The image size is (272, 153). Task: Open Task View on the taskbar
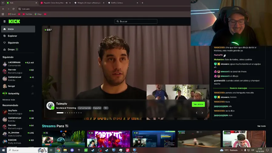tap(51, 150)
